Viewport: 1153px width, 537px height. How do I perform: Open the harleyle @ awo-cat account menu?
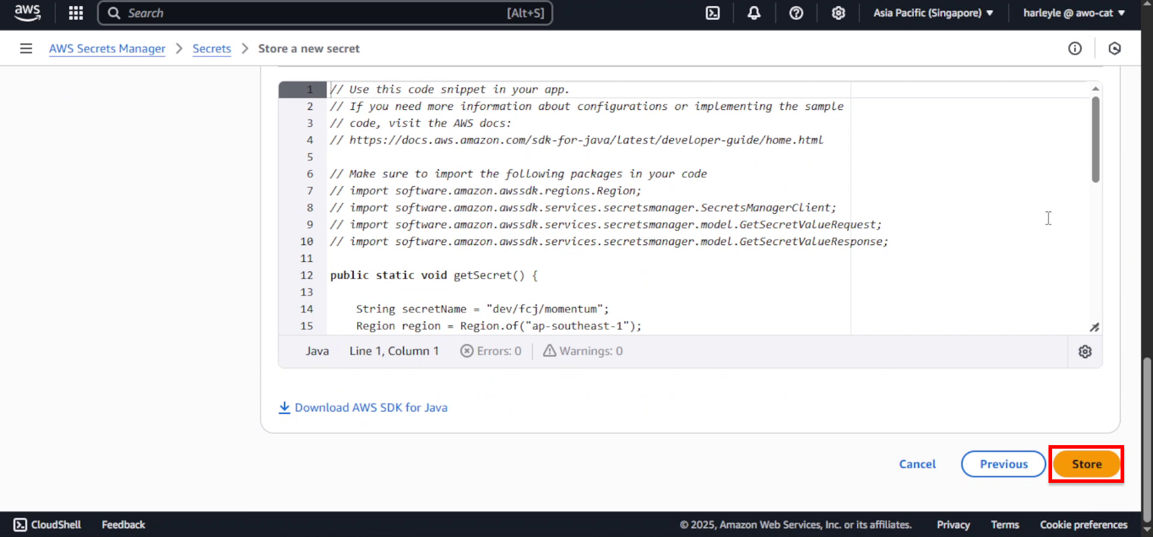pos(1074,13)
